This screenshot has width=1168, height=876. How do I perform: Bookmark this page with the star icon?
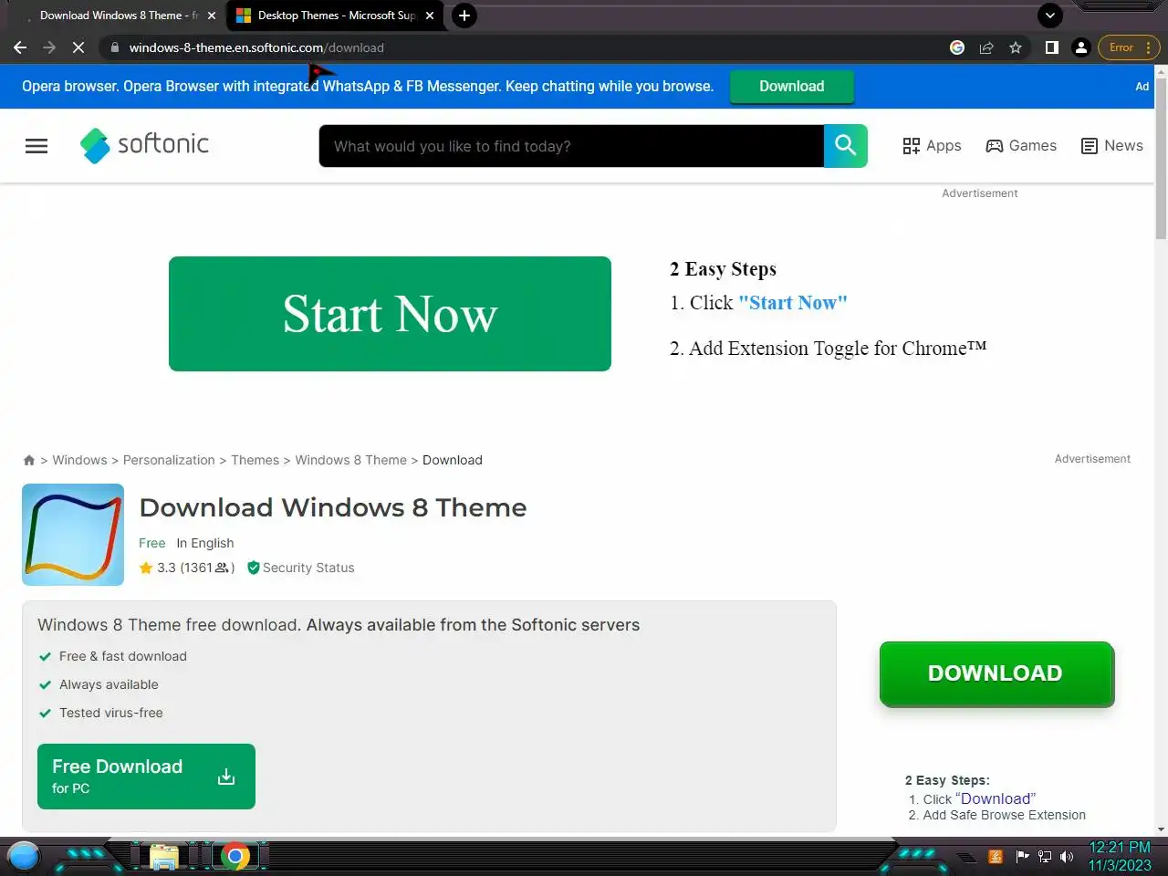[x=1016, y=47]
